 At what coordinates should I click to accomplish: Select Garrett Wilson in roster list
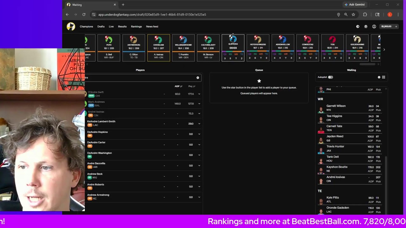tap(350, 108)
